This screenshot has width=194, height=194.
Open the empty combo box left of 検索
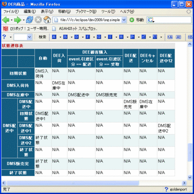point(23,37)
